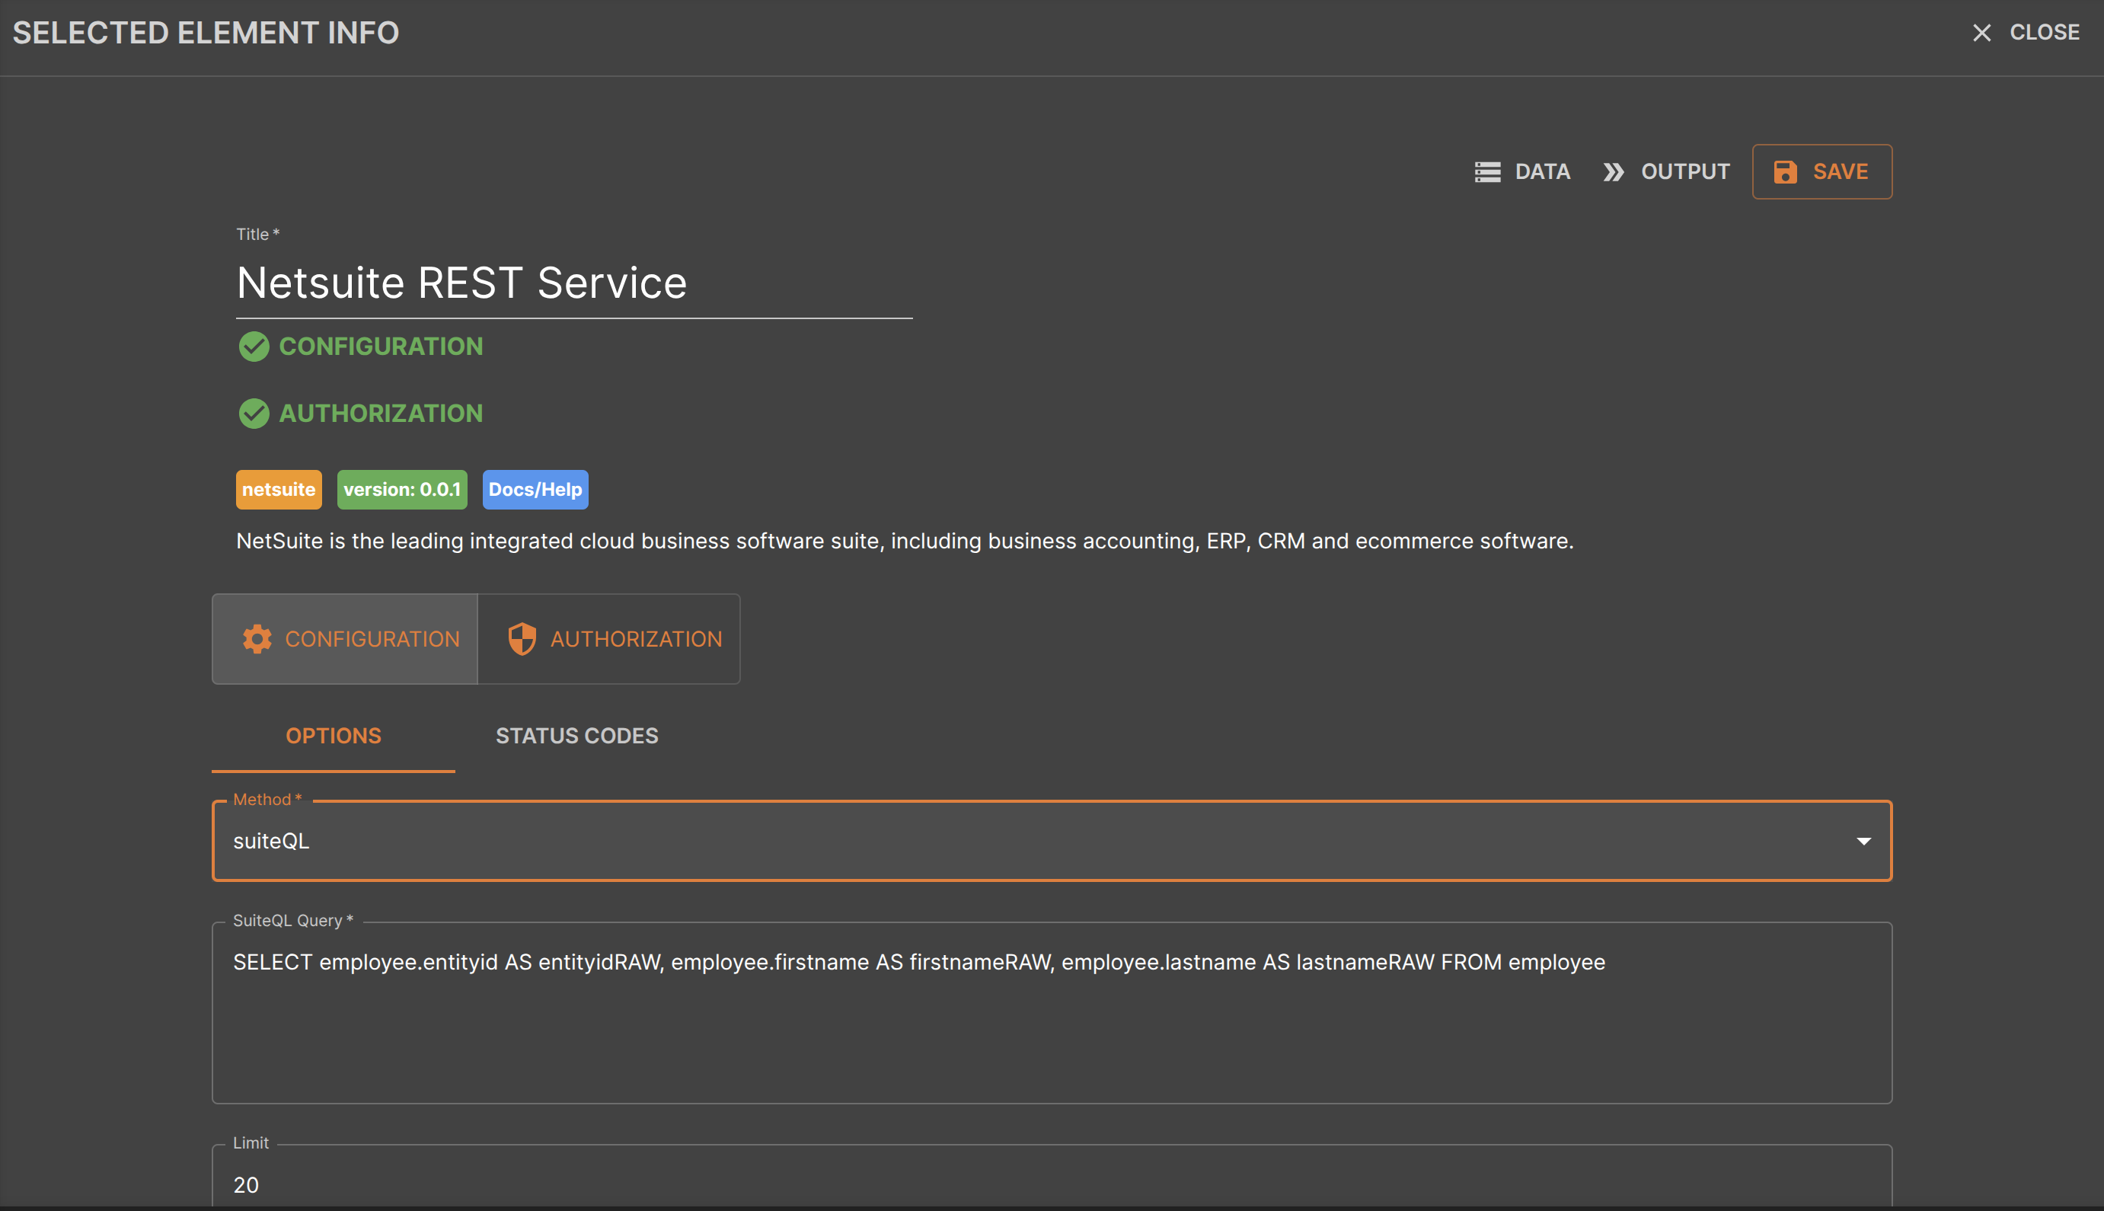The height and width of the screenshot is (1211, 2104).
Task: Click the shield icon on Authorization tab
Action: (522, 639)
